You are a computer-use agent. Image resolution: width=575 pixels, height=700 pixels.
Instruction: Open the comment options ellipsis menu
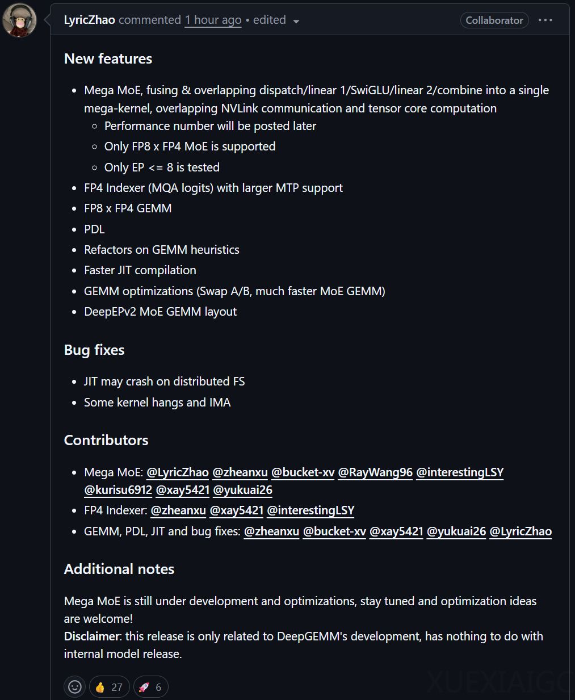pyautogui.click(x=545, y=20)
